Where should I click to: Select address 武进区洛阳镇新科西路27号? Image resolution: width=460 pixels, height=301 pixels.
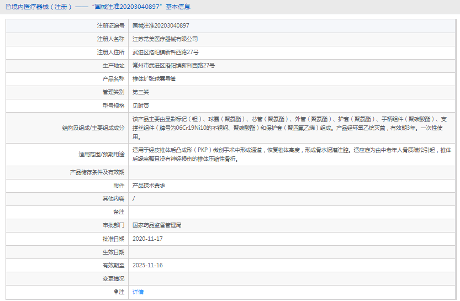click(x=166, y=52)
